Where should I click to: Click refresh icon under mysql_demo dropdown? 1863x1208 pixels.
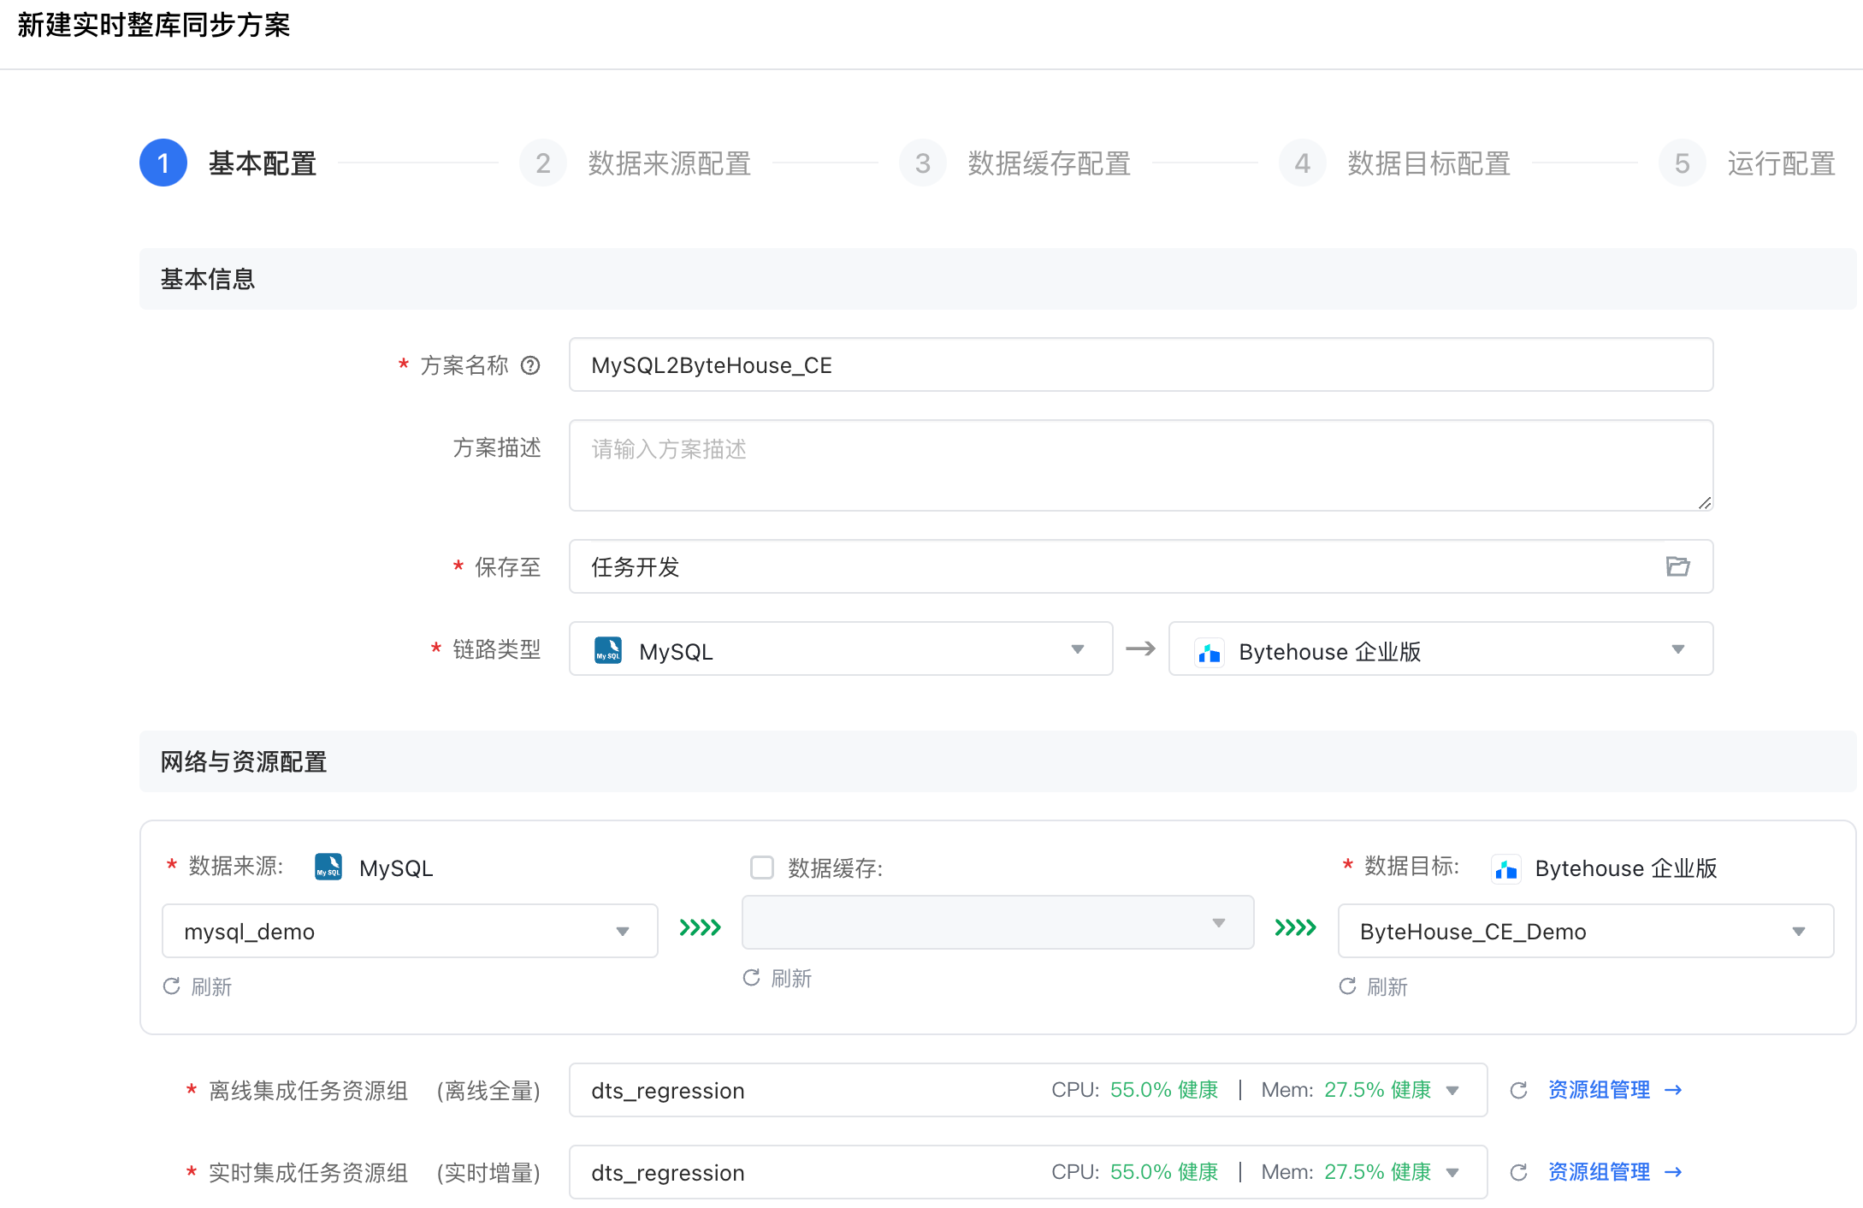click(172, 986)
